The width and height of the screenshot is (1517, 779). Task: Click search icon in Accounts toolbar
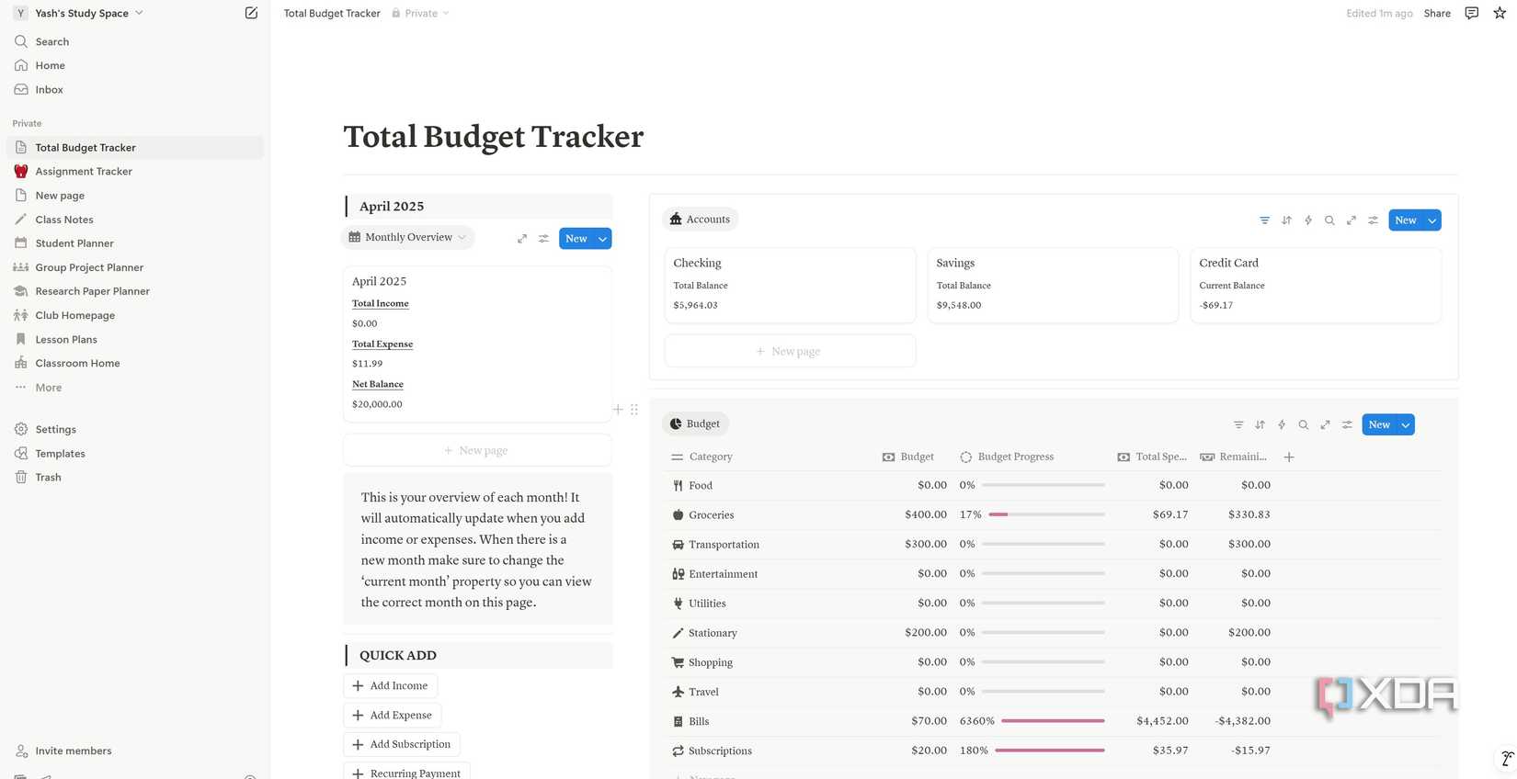pos(1329,220)
